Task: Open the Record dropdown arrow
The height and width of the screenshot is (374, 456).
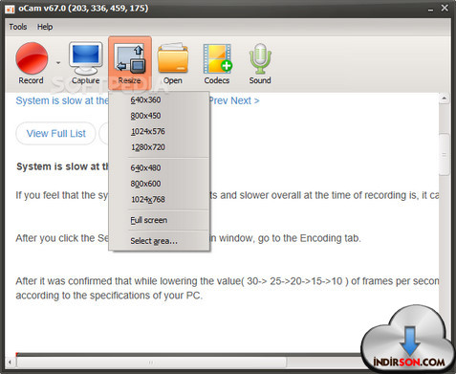Action: (x=58, y=62)
